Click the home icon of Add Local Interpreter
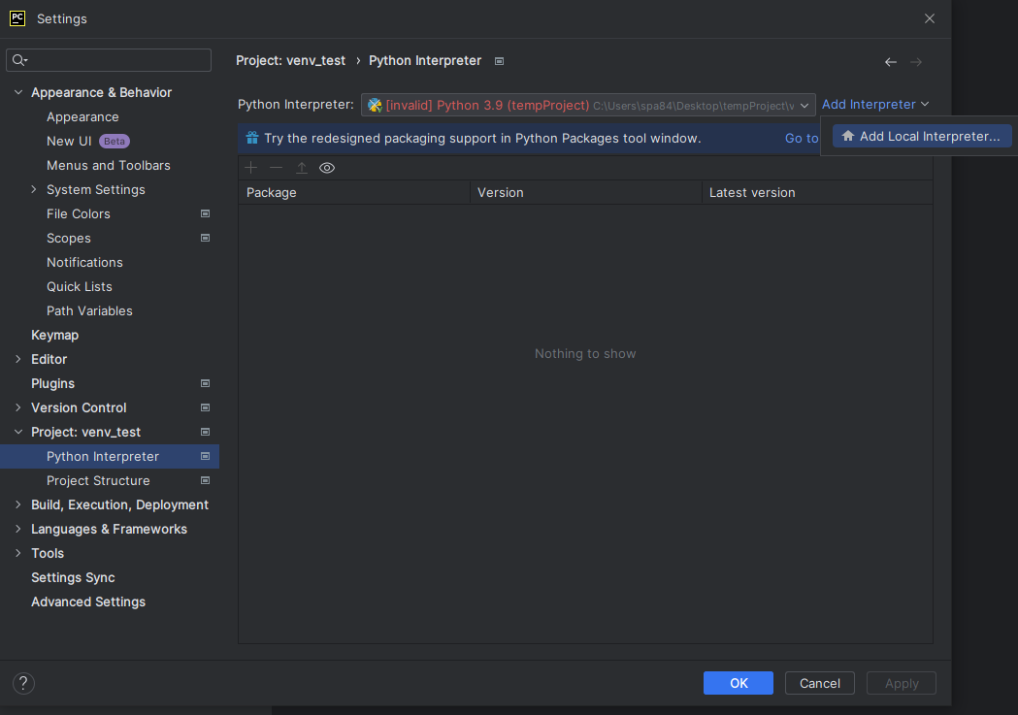The width and height of the screenshot is (1018, 715). (848, 136)
